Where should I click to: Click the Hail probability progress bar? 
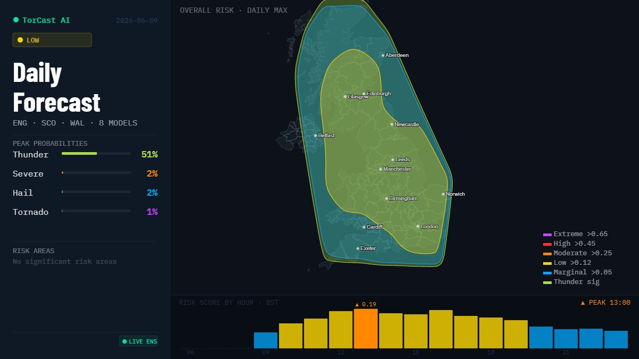point(96,191)
